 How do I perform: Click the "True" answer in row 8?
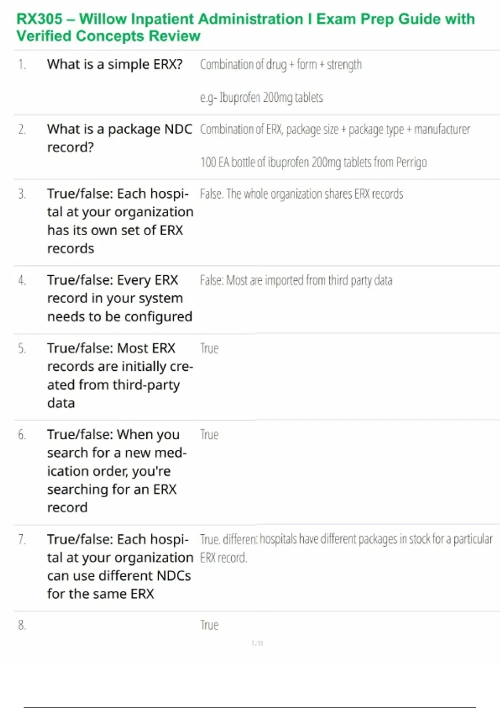click(209, 625)
